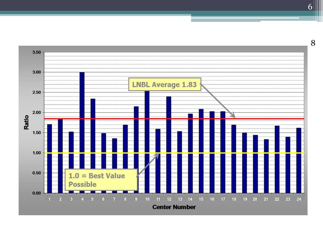
Task: Click the Center Number axis title
Action: [174, 207]
